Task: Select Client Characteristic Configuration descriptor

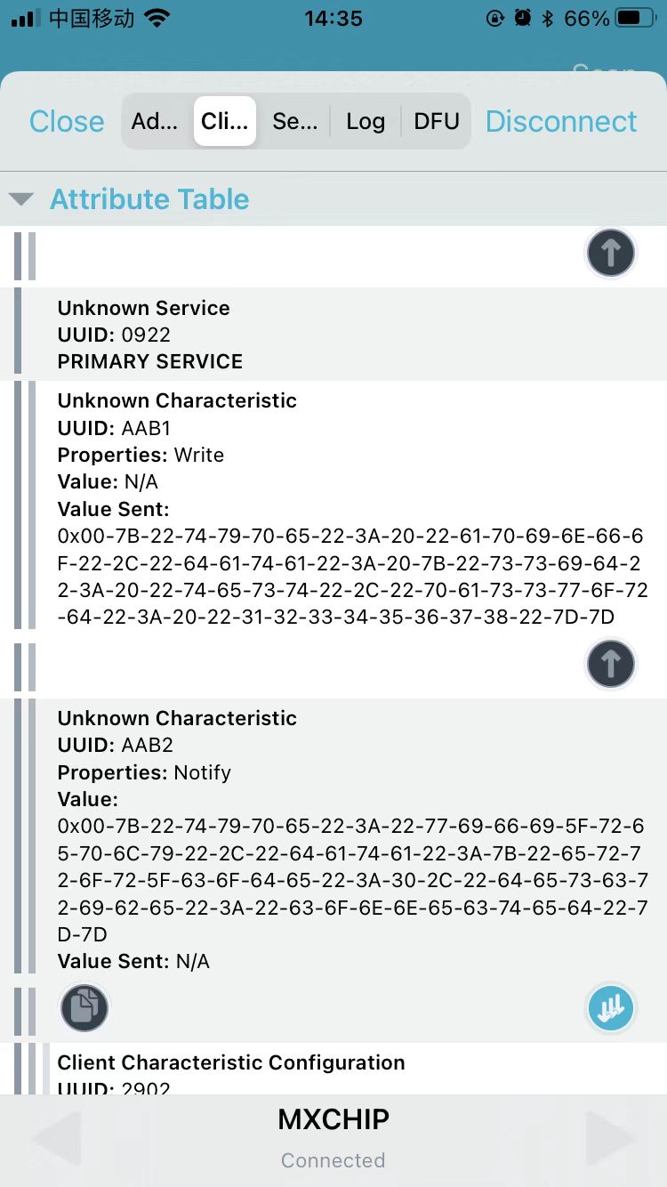Action: (x=231, y=1062)
